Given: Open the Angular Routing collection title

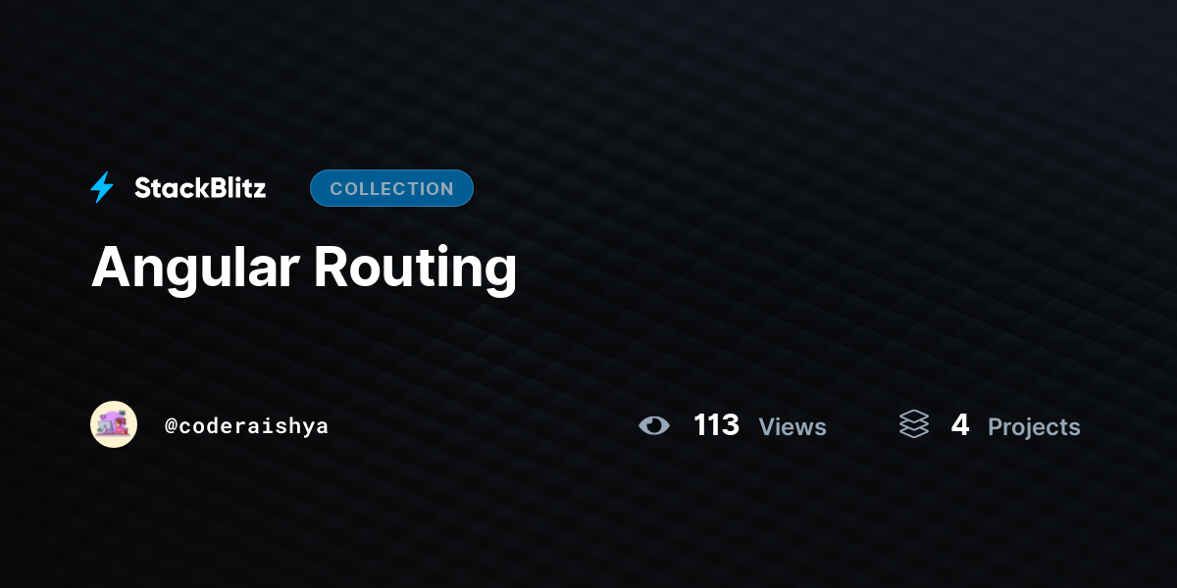Looking at the screenshot, I should pyautogui.click(x=304, y=267).
